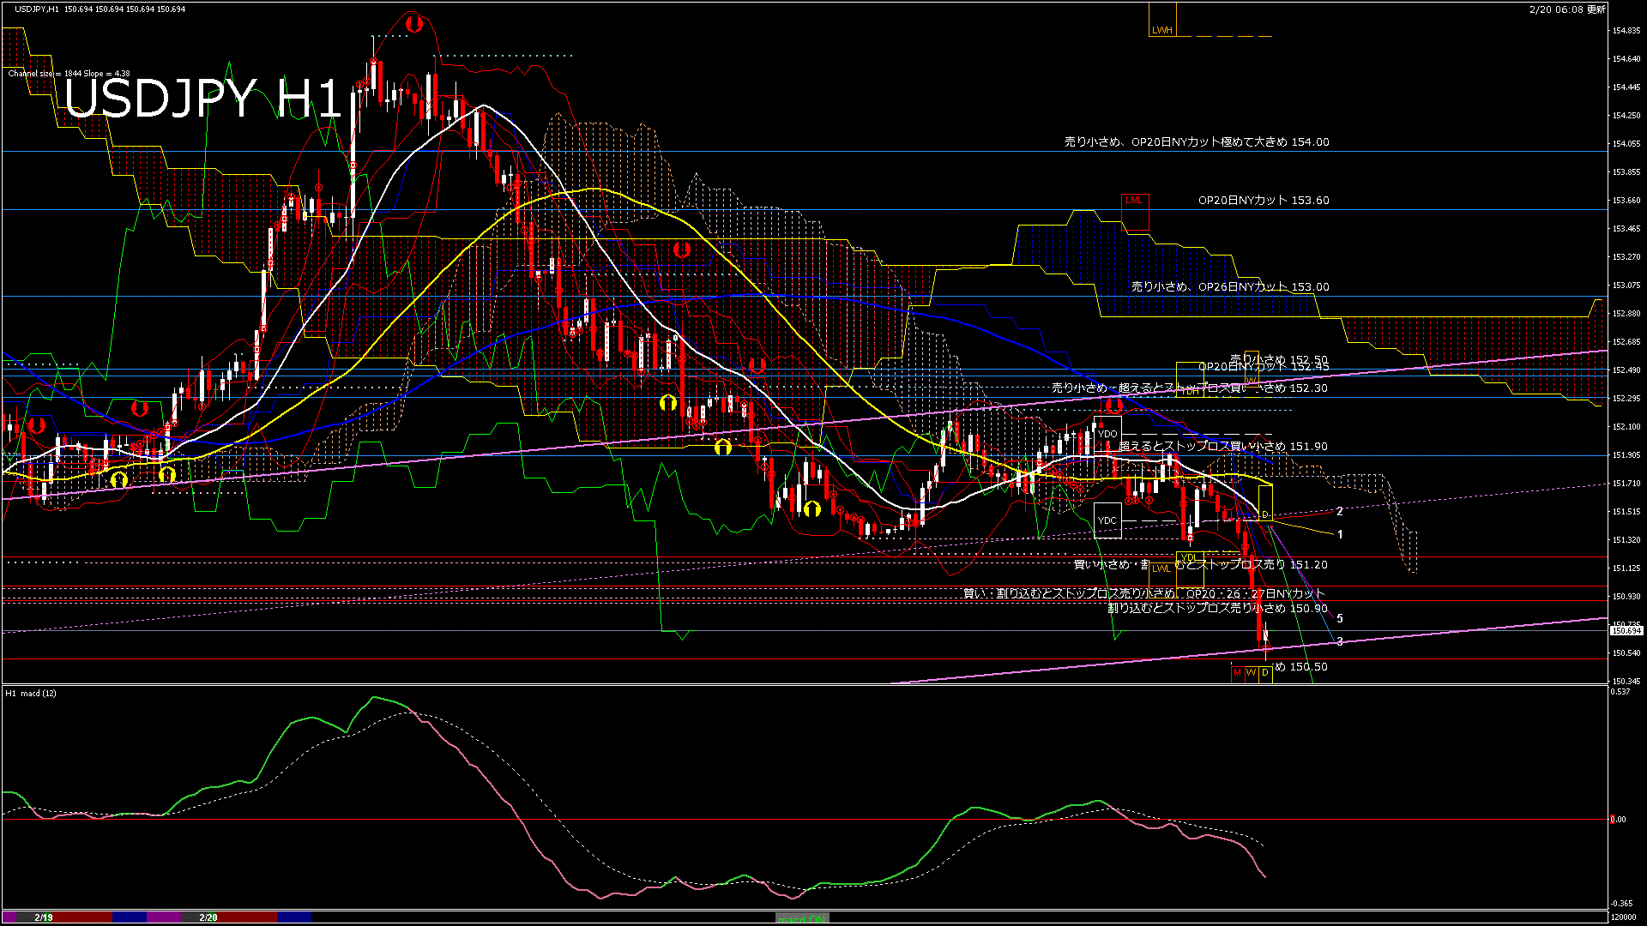The width and height of the screenshot is (1647, 926).
Task: Click the 151.20 ストップロス売り label
Action: [x=1201, y=565]
